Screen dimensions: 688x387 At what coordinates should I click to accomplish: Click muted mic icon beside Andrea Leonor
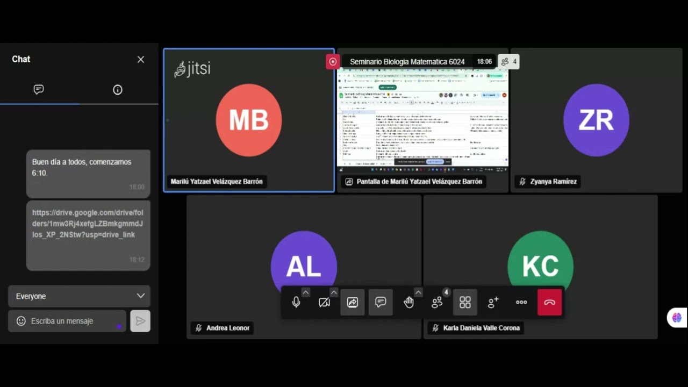198,328
